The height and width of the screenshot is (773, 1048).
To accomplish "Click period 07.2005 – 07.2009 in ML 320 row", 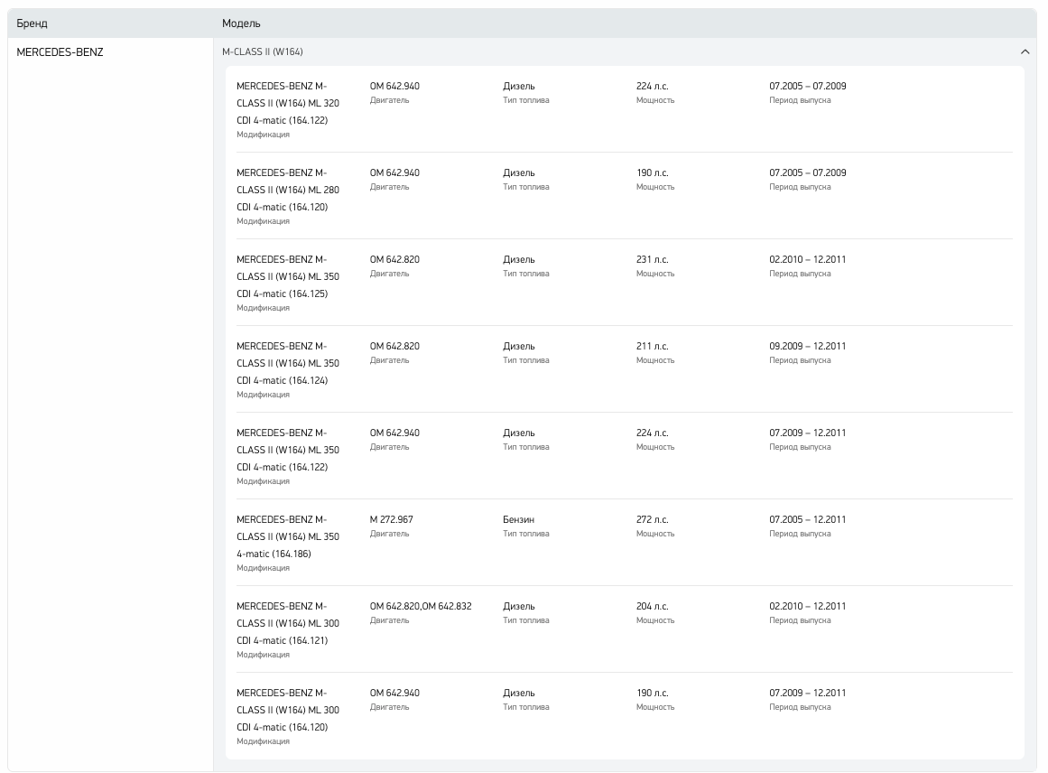I will (807, 87).
